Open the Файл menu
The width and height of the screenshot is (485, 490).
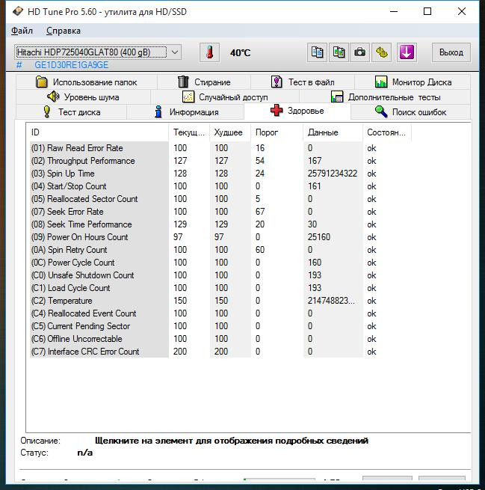(22, 31)
